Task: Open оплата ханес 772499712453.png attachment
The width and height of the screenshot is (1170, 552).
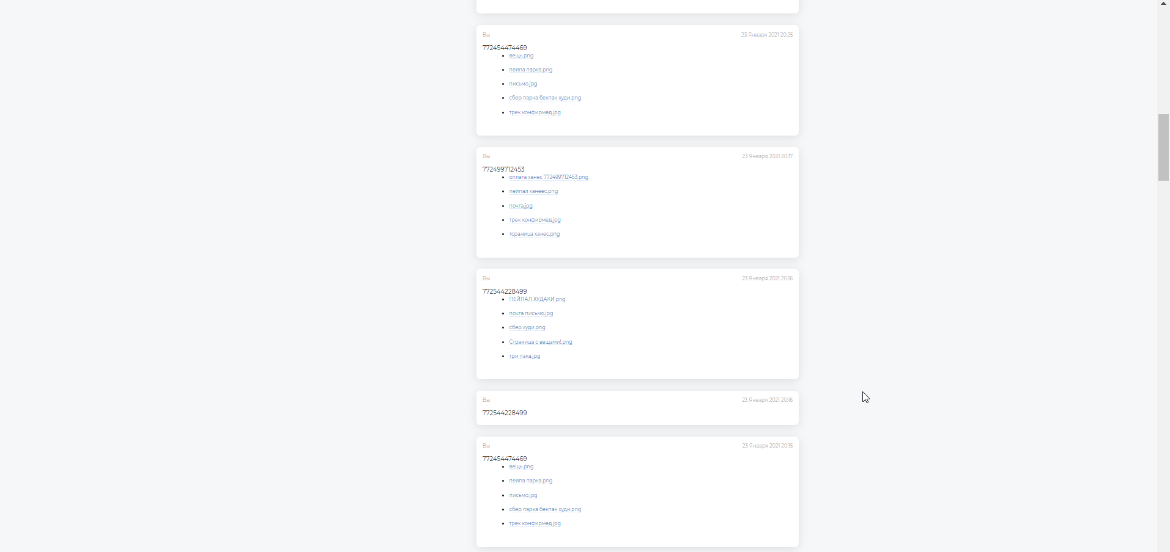Action: [548, 177]
